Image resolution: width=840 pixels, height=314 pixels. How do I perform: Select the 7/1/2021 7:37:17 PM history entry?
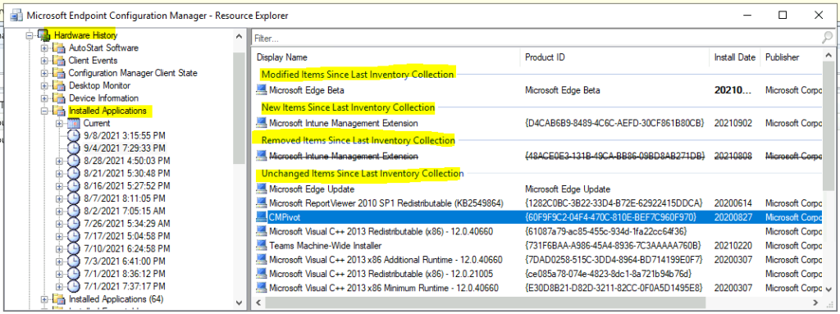(125, 286)
